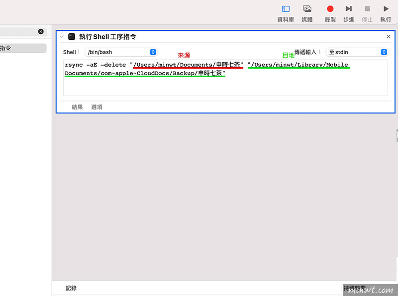The height and width of the screenshot is (296, 398).
Task: Remove the 執行 Shell 工序指令 action
Action: [x=388, y=36]
